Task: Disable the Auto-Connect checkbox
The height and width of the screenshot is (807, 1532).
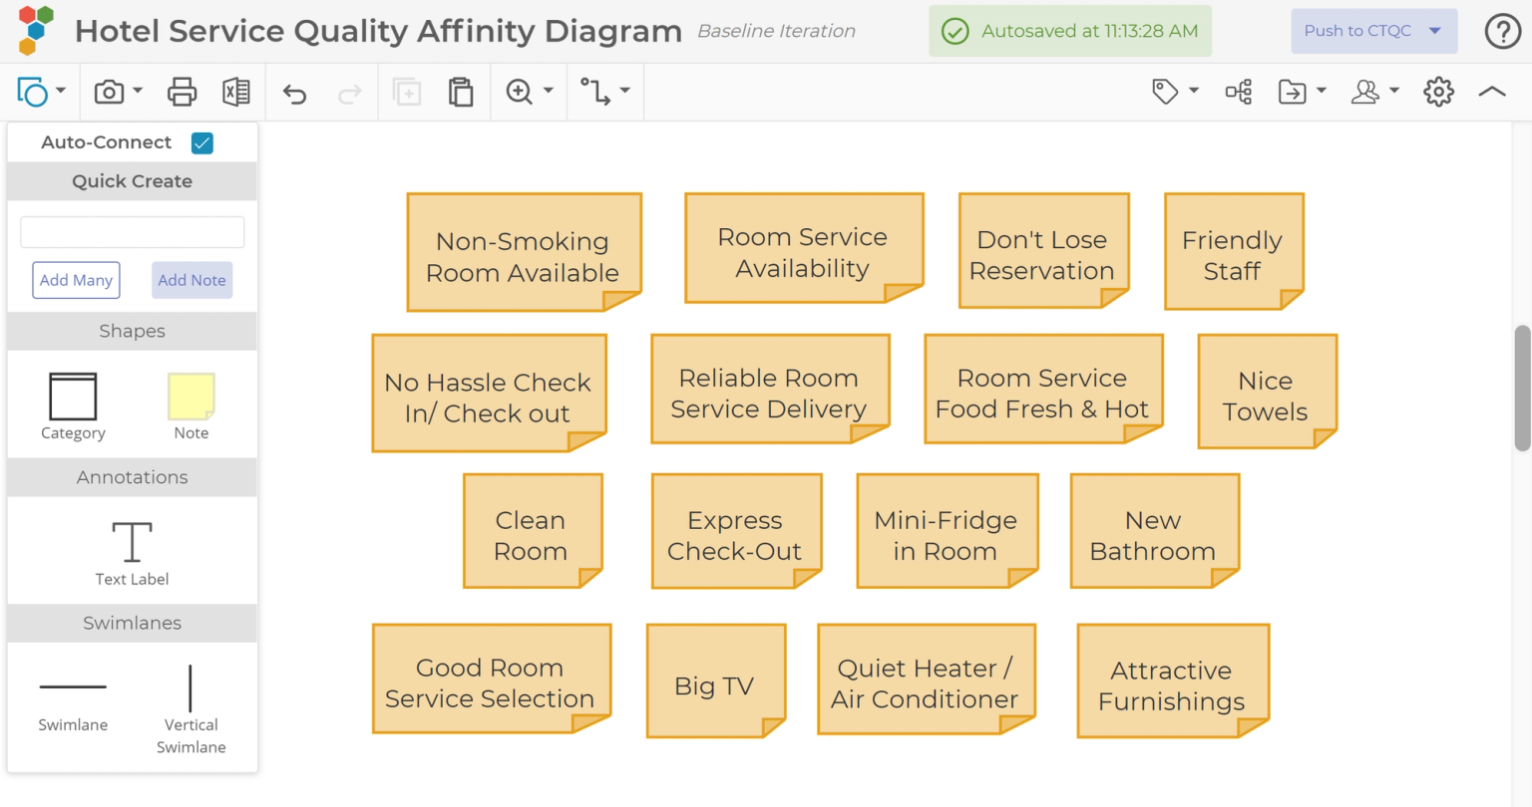Action: tap(201, 142)
